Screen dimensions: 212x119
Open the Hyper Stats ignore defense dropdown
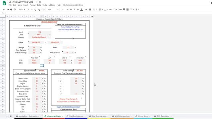[x=42, y=81]
